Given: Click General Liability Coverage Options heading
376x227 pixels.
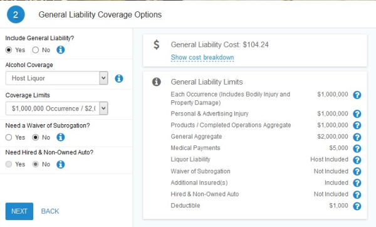Looking at the screenshot, I should pyautogui.click(x=100, y=14).
